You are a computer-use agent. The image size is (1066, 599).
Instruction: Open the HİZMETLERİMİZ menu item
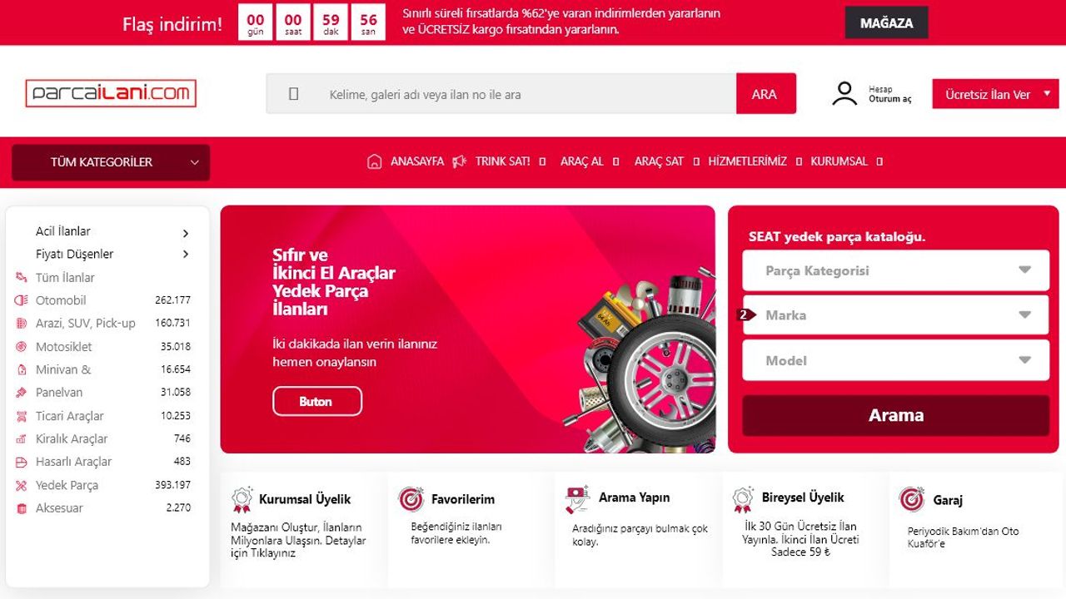coord(747,161)
